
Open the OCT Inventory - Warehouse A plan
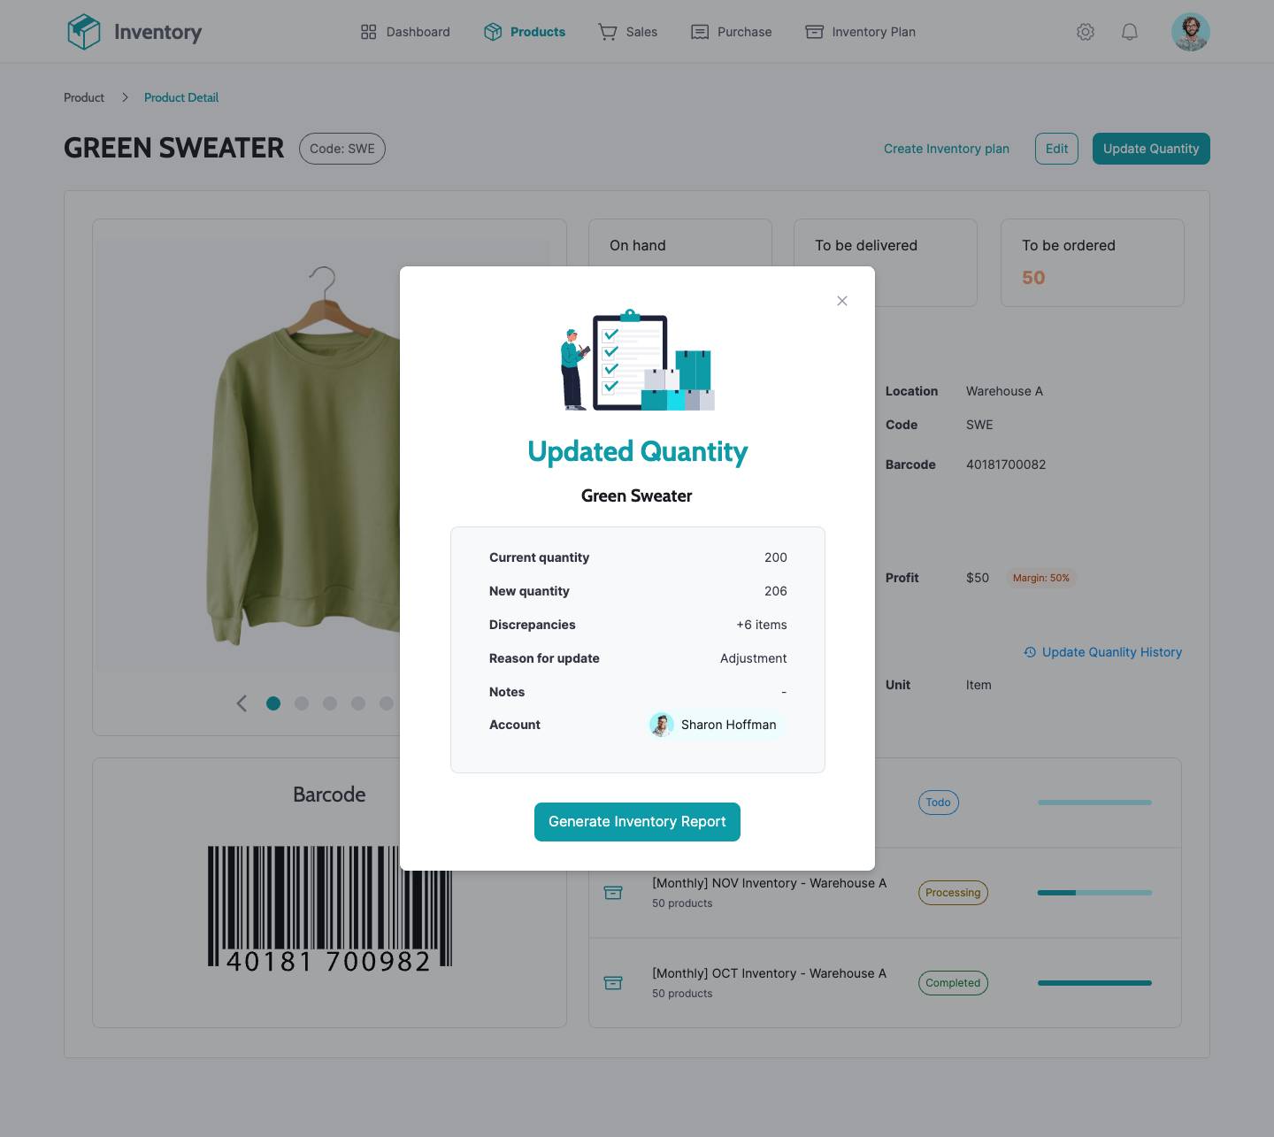769,973
